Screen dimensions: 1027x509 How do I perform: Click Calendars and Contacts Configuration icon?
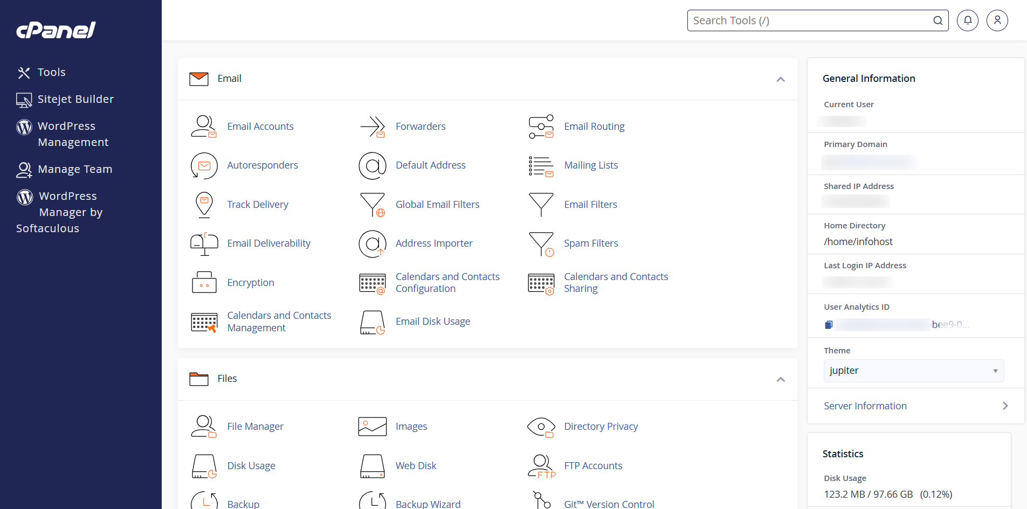tap(373, 283)
